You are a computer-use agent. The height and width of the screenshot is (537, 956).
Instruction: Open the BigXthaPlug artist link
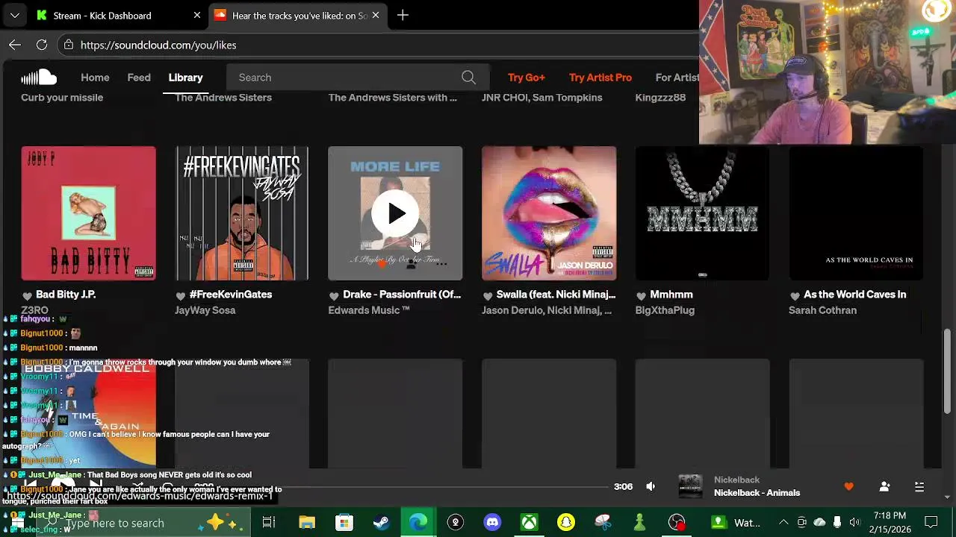[x=665, y=310]
